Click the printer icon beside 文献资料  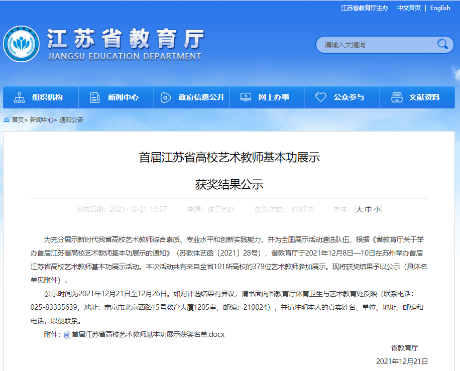coord(397,97)
